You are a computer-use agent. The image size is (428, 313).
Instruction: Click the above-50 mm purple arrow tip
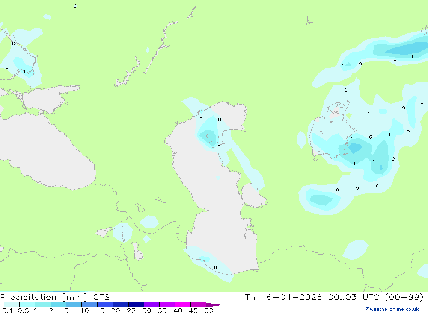pos(214,305)
